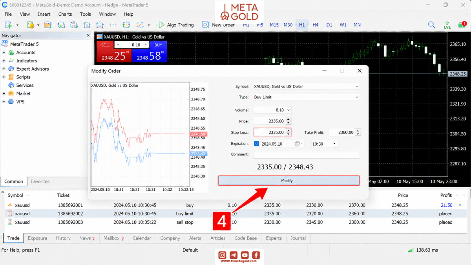The height and width of the screenshot is (265, 471).
Task: Open the Insert menu
Action: pyautogui.click(x=44, y=14)
